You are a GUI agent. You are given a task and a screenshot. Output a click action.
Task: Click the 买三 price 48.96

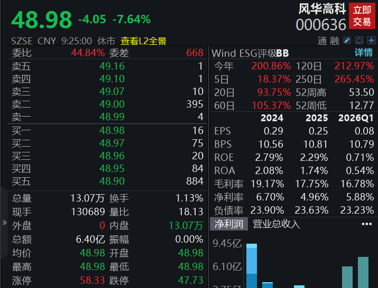coord(112,156)
